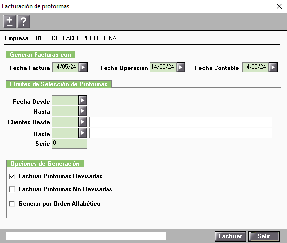Click the Facturar button
Image resolution: width=287 pixels, height=243 pixels.
(230, 236)
